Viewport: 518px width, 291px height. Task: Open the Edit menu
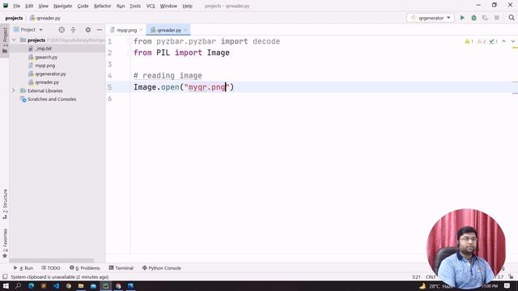click(x=29, y=6)
